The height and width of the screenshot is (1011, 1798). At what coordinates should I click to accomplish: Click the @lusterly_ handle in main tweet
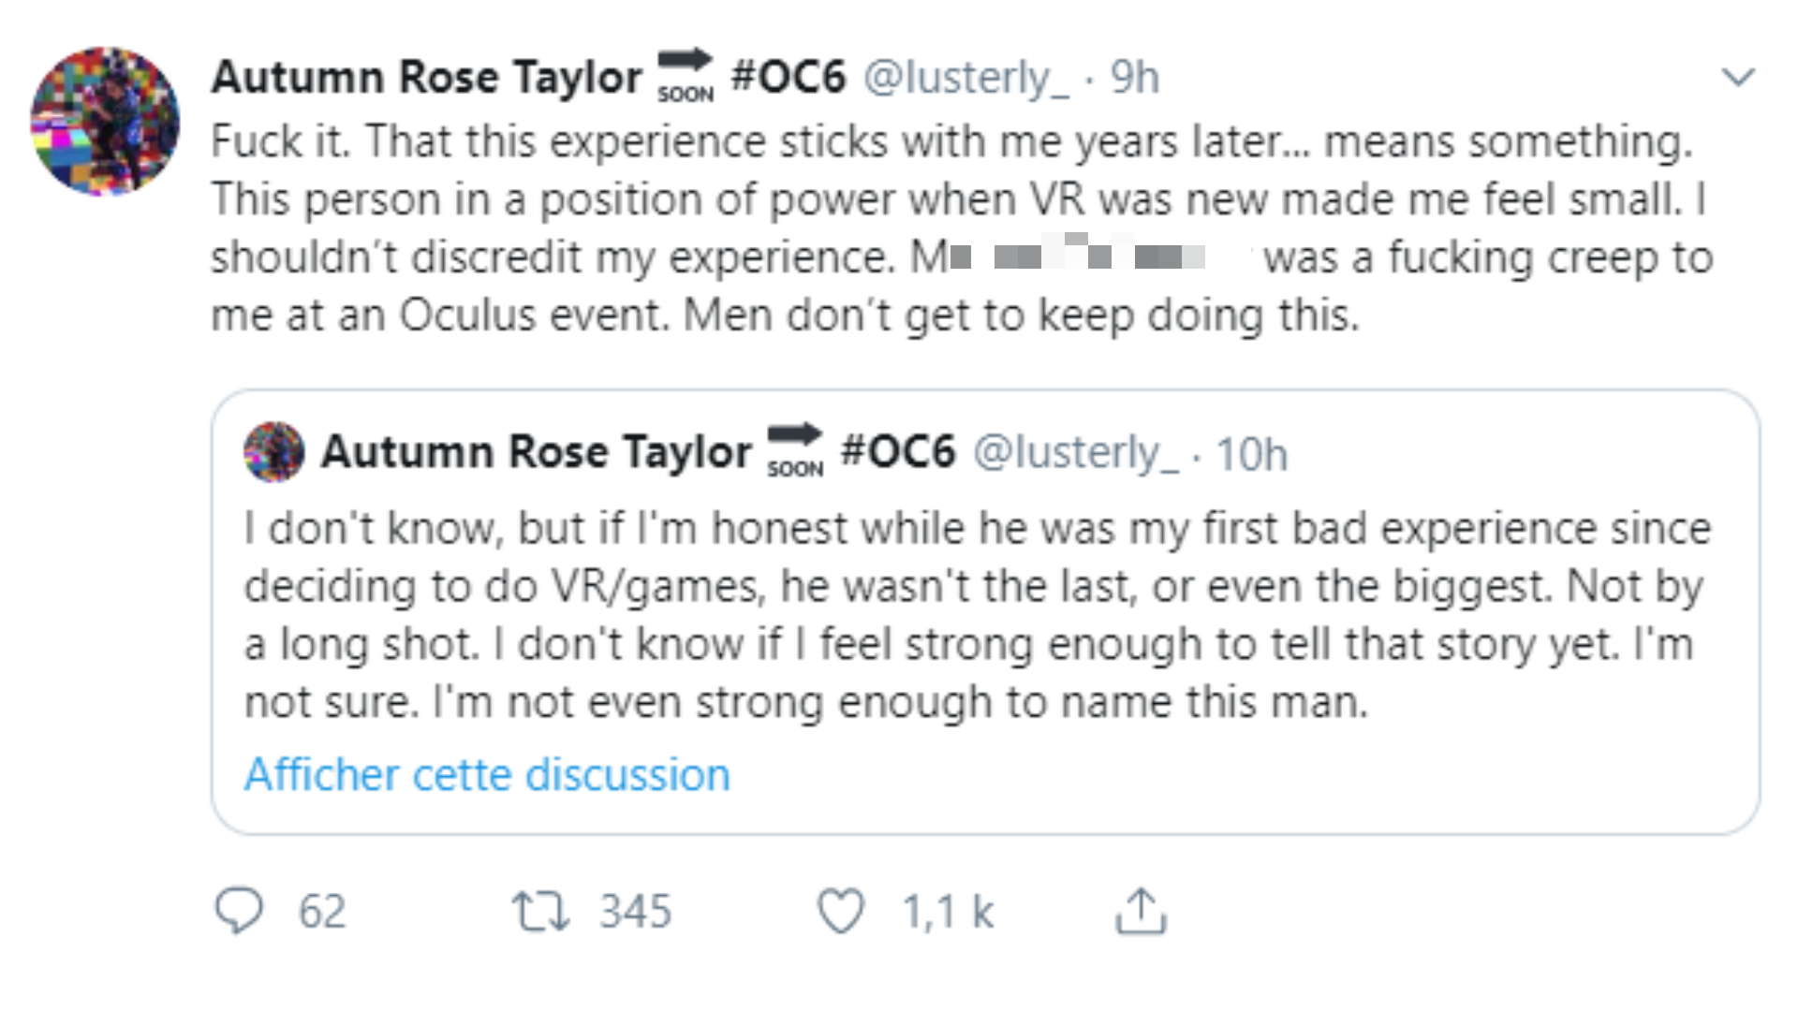(x=965, y=78)
